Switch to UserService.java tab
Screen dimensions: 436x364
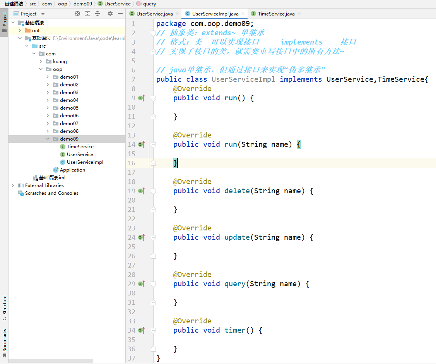click(154, 14)
